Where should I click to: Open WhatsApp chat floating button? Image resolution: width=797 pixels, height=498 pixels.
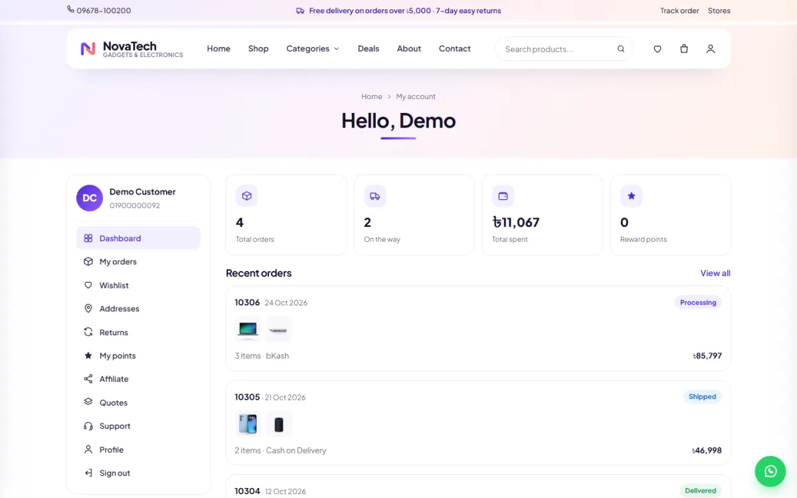pyautogui.click(x=770, y=471)
